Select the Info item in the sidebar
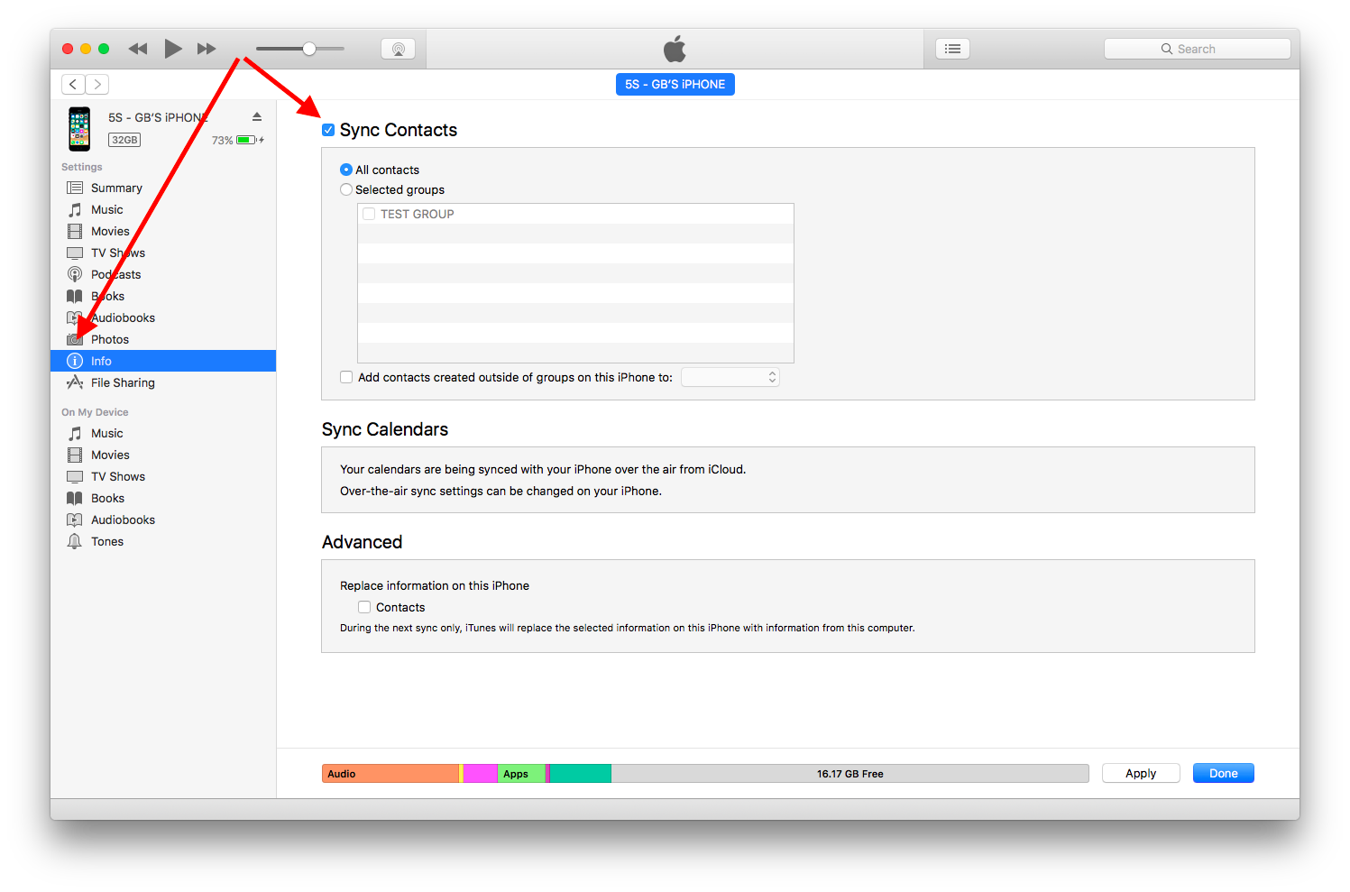The image size is (1350, 892). coord(163,361)
